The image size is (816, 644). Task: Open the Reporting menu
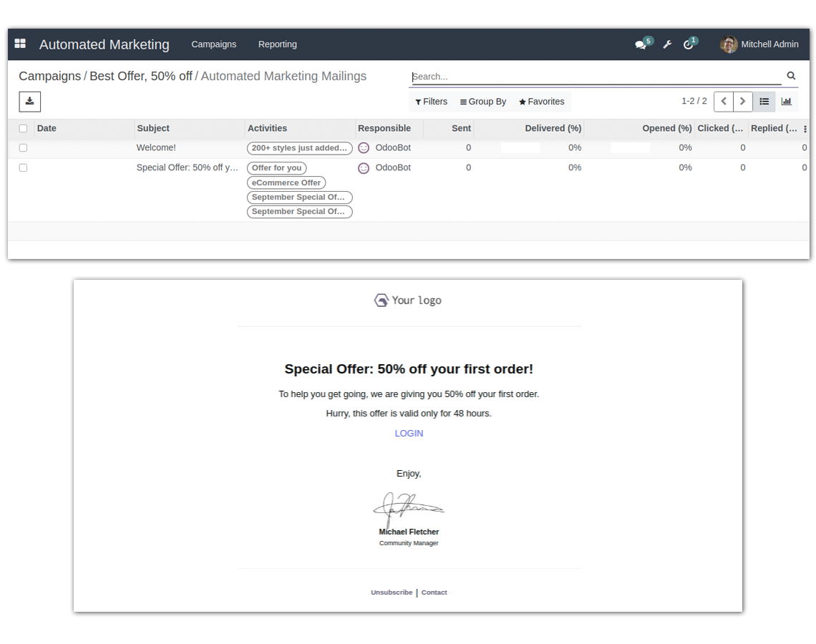click(x=277, y=44)
